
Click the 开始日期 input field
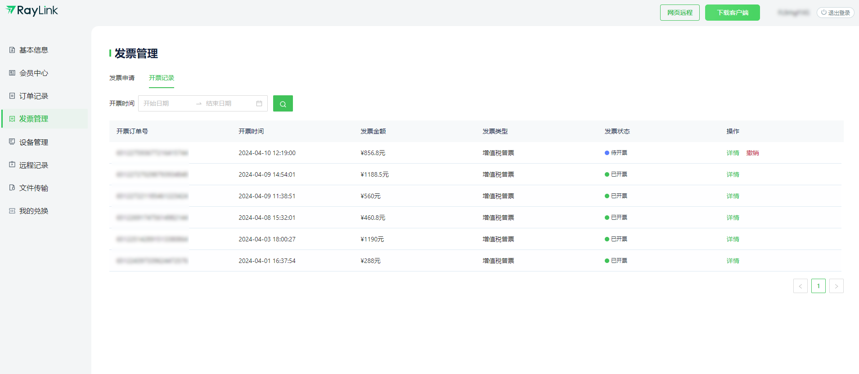coord(166,103)
